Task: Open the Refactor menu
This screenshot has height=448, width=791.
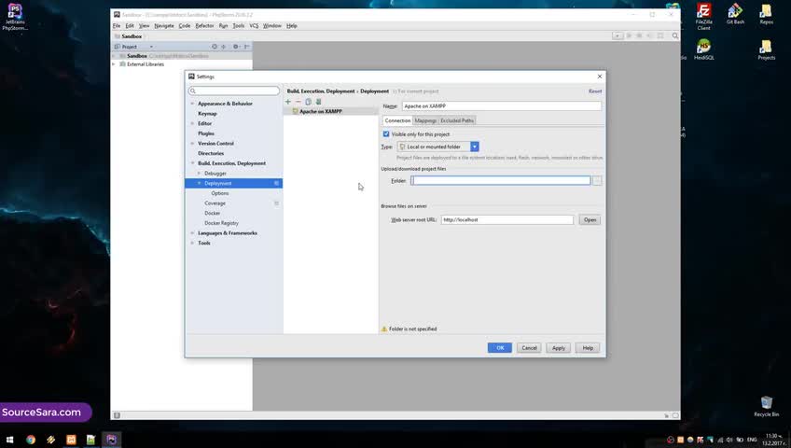Action: [x=204, y=26]
